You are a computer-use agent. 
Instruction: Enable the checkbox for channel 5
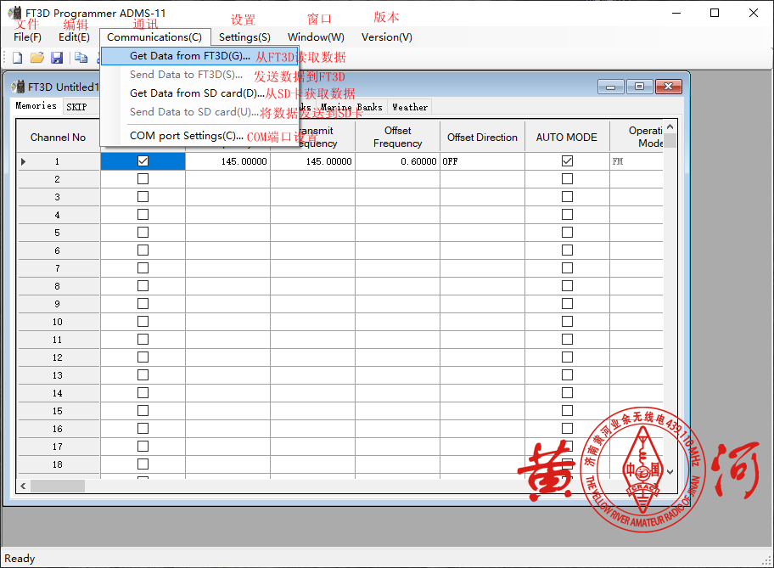click(143, 233)
